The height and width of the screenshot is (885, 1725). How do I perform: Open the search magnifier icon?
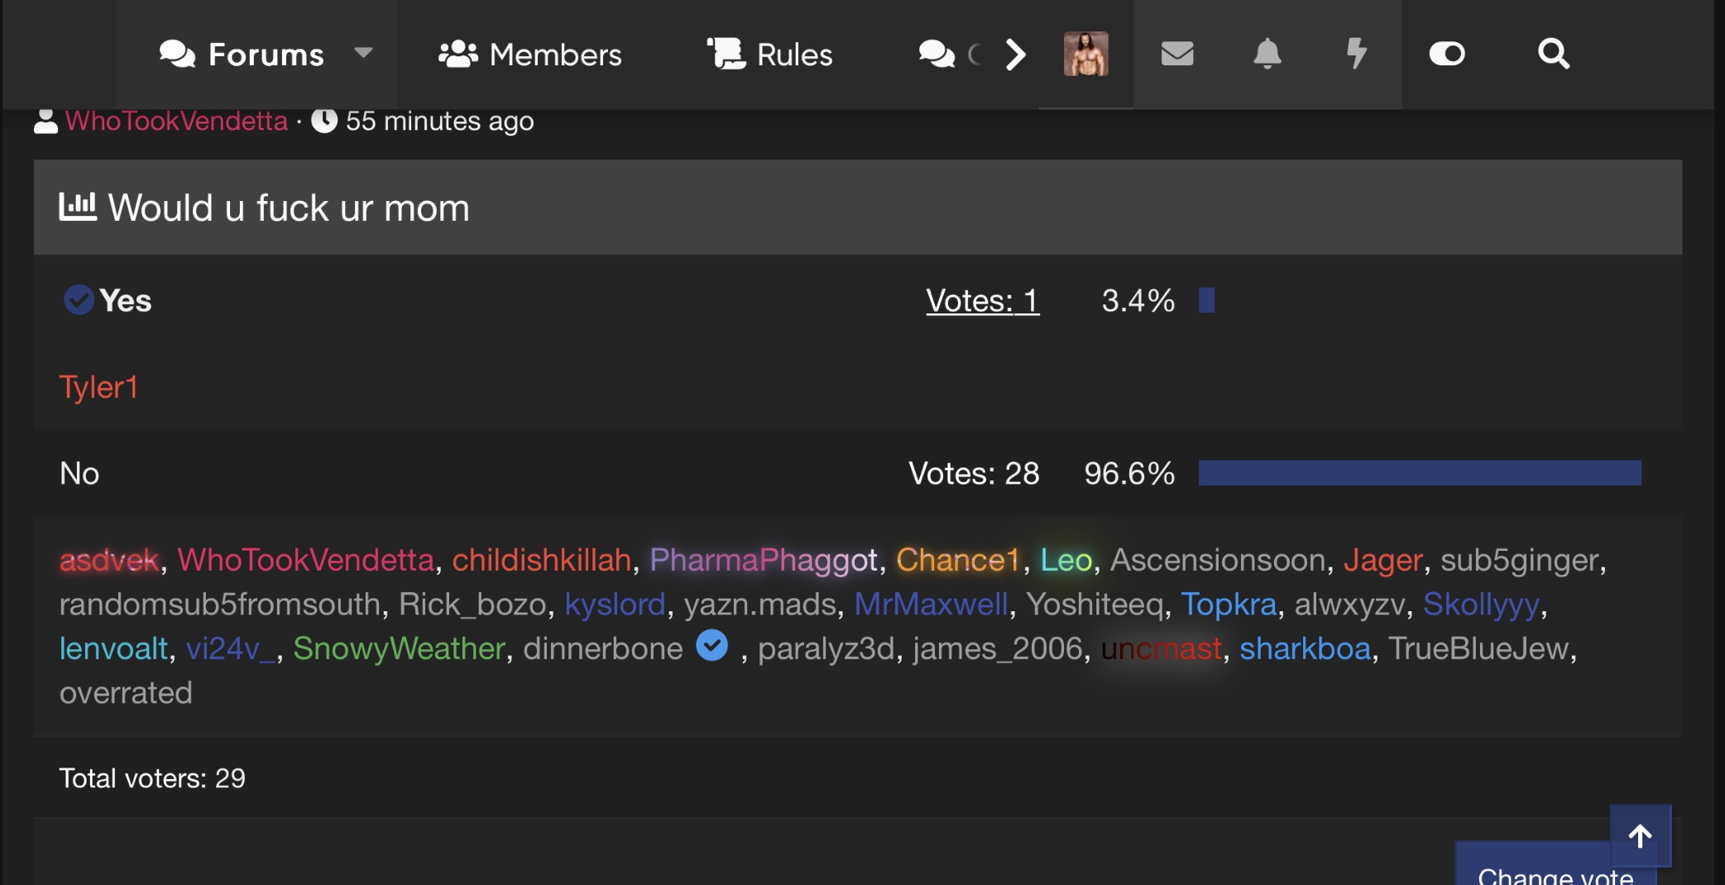pos(1553,54)
